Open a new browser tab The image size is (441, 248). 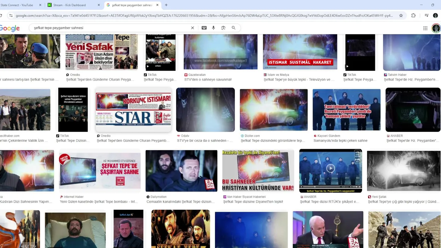pos(166,5)
